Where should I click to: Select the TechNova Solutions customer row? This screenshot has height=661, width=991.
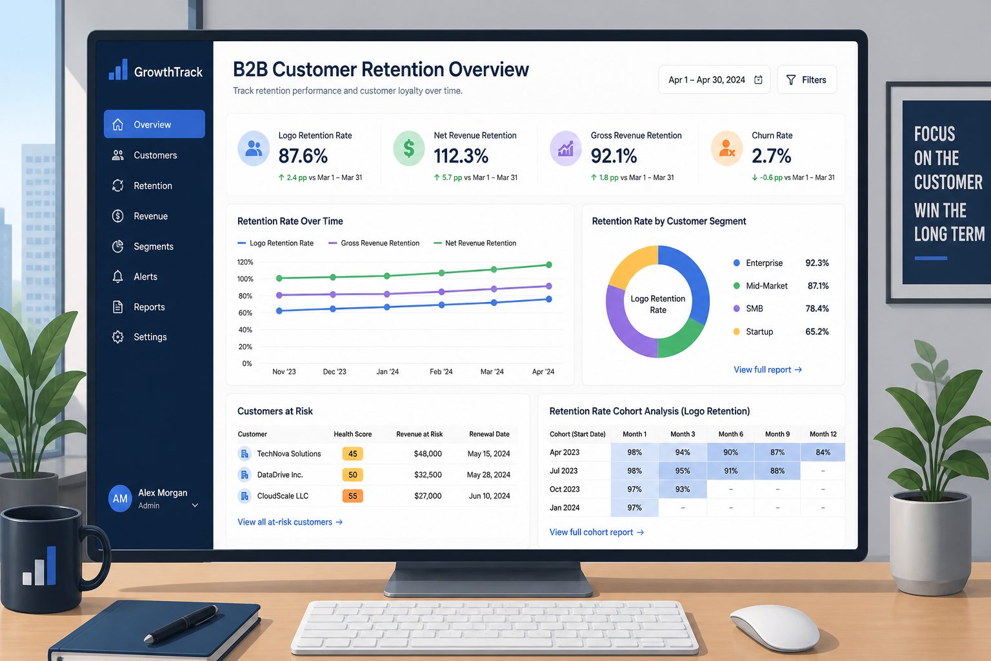pos(377,454)
